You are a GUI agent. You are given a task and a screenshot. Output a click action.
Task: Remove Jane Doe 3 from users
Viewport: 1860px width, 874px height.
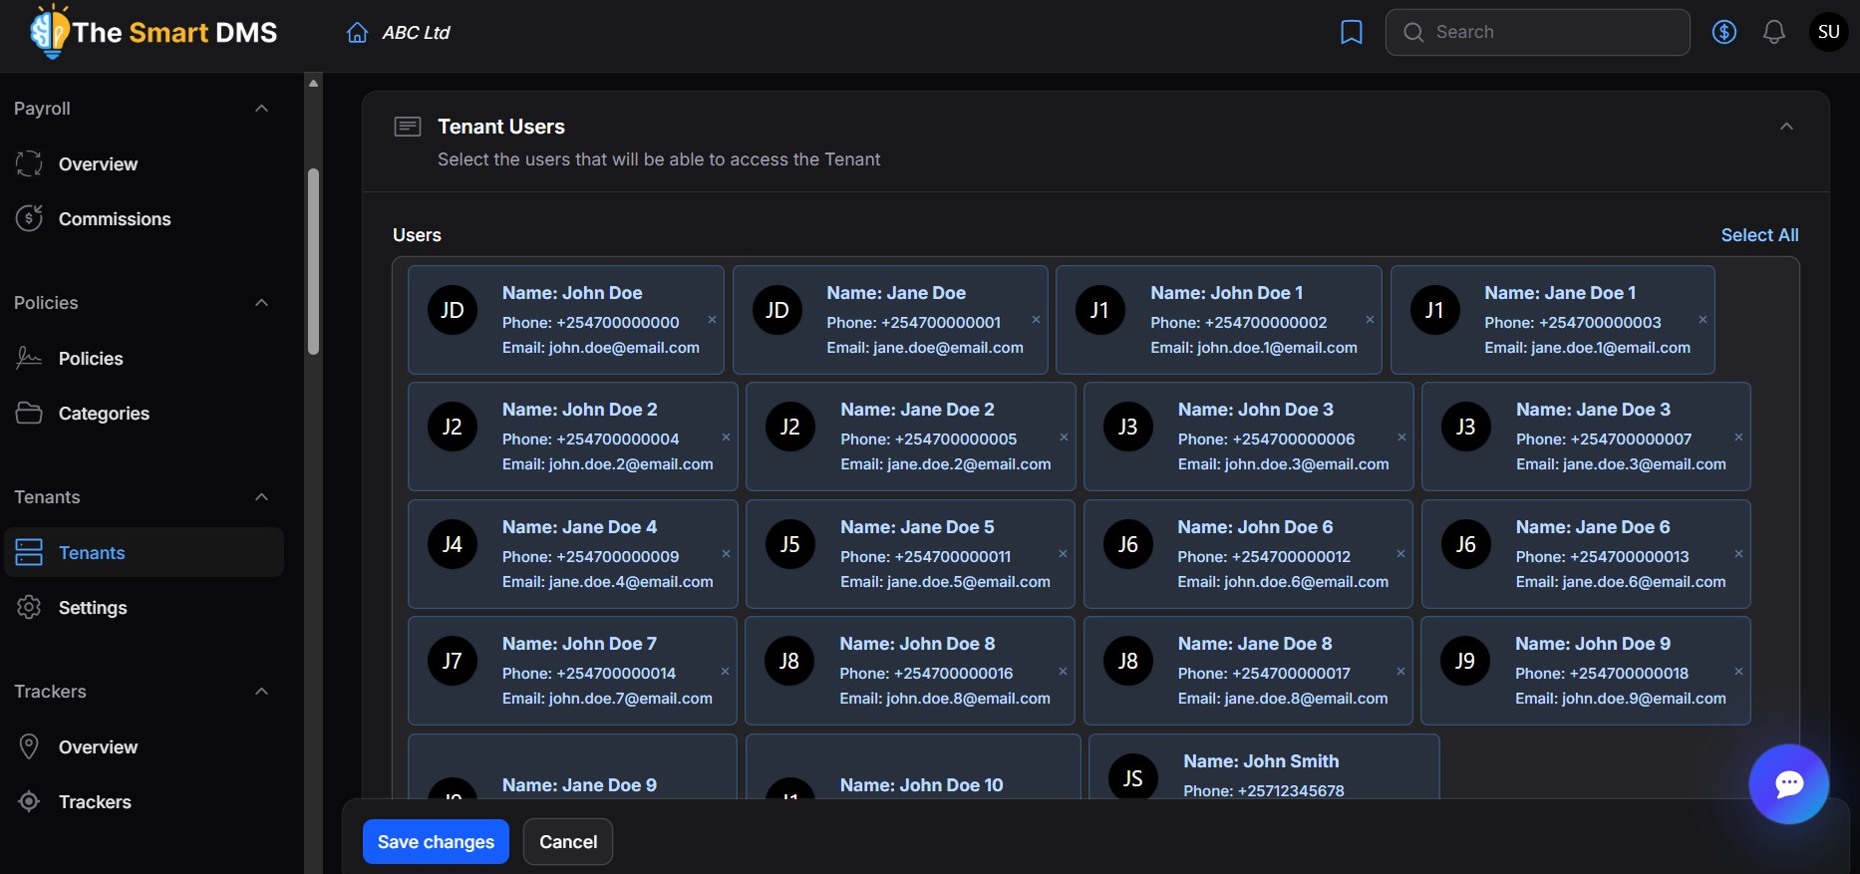[x=1738, y=437]
